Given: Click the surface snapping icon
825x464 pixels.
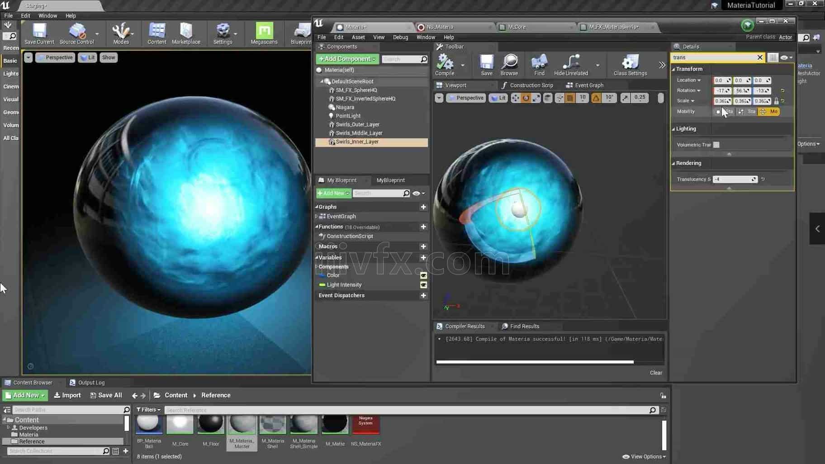Looking at the screenshot, I should point(559,98).
